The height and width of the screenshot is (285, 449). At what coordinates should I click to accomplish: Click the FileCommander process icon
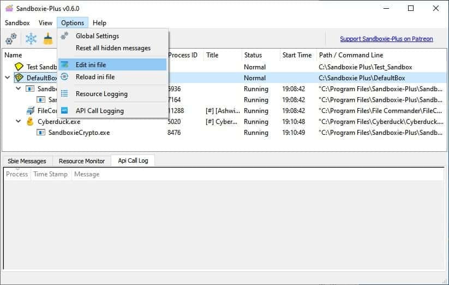tap(31, 111)
